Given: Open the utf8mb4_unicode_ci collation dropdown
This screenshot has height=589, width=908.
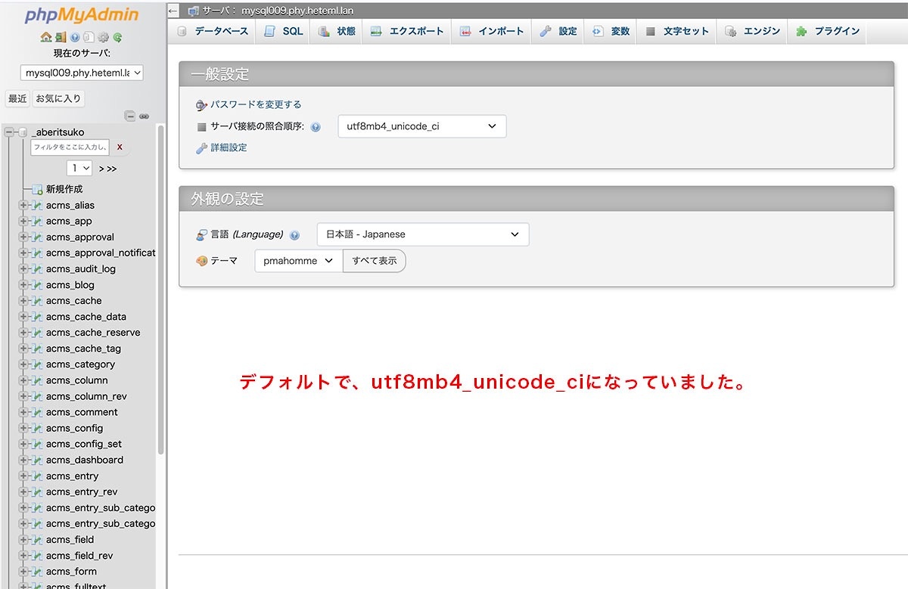Looking at the screenshot, I should coord(421,126).
